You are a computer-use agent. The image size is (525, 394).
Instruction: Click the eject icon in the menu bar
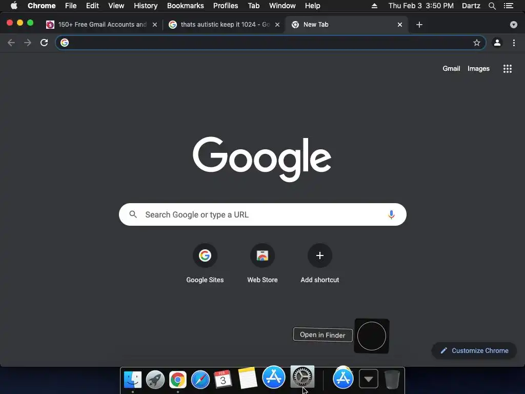[x=374, y=6]
